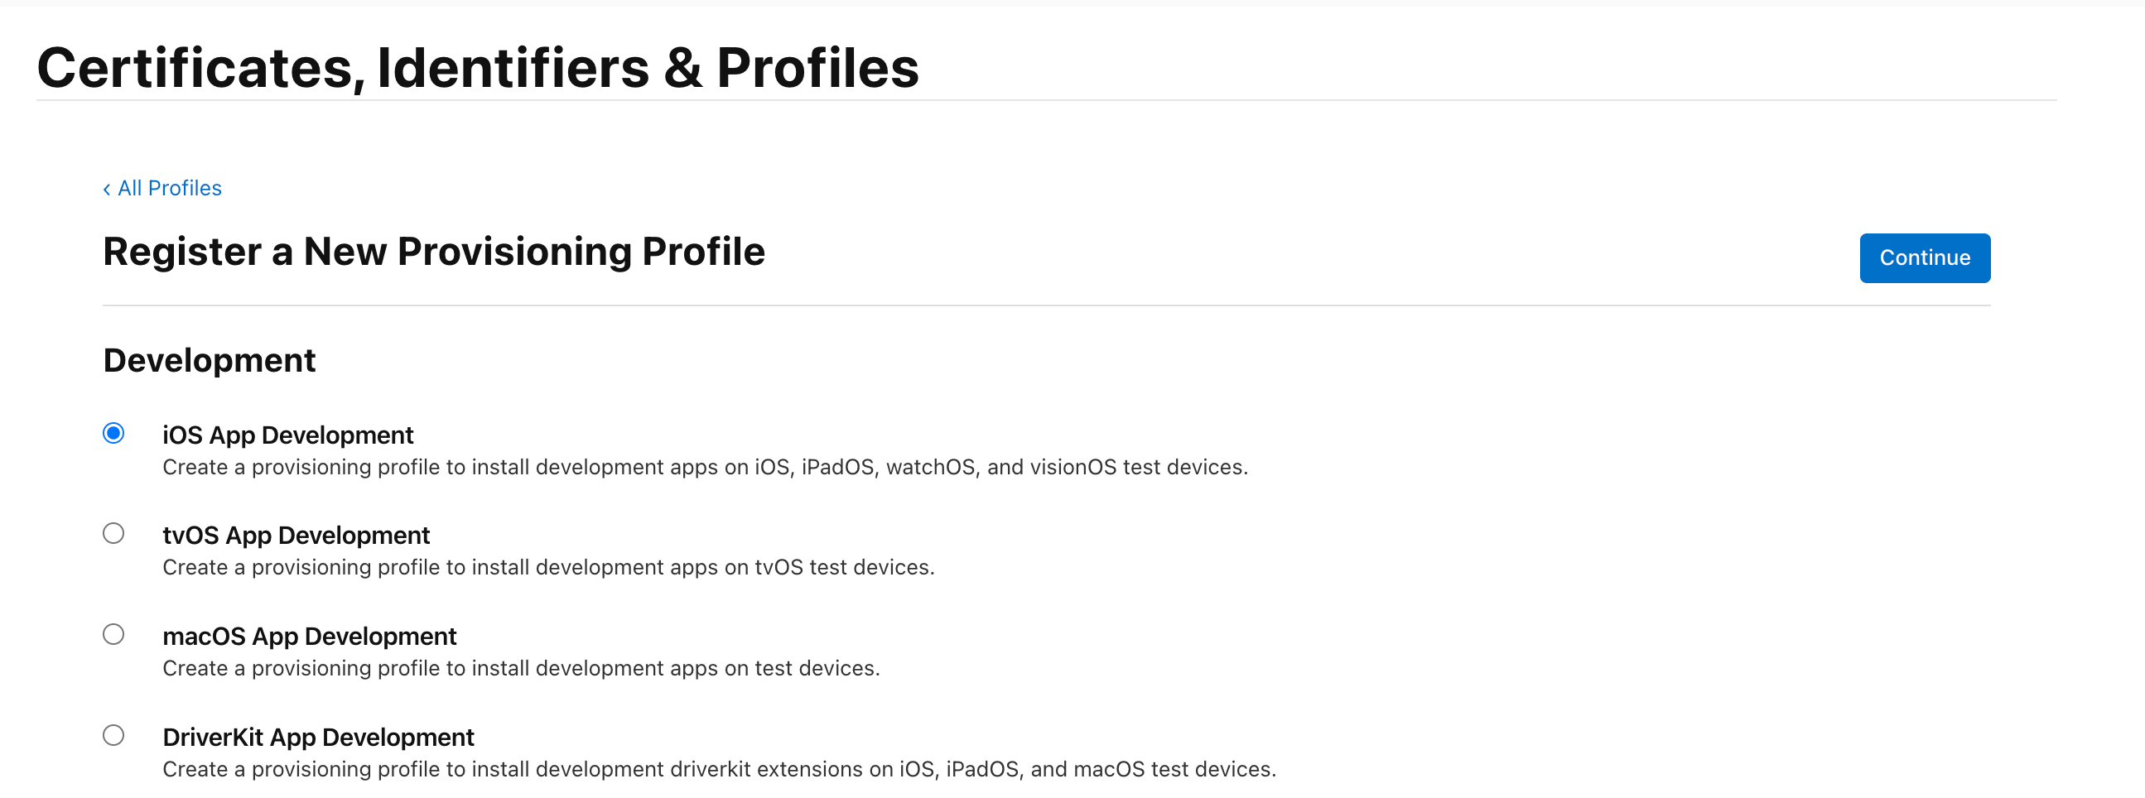Click the macOS App Development label

pyautogui.click(x=309, y=637)
